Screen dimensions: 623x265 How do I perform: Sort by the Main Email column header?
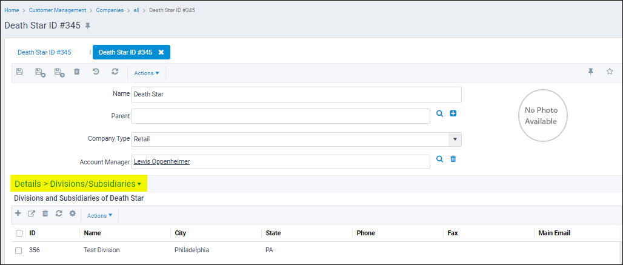point(555,233)
